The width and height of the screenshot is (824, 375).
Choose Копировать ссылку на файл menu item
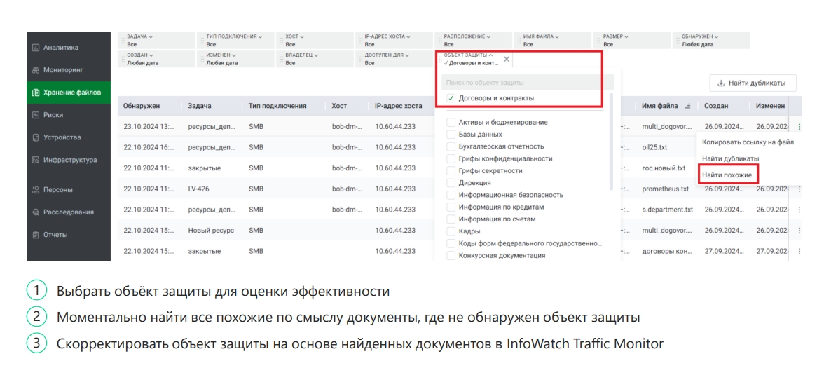coord(748,143)
